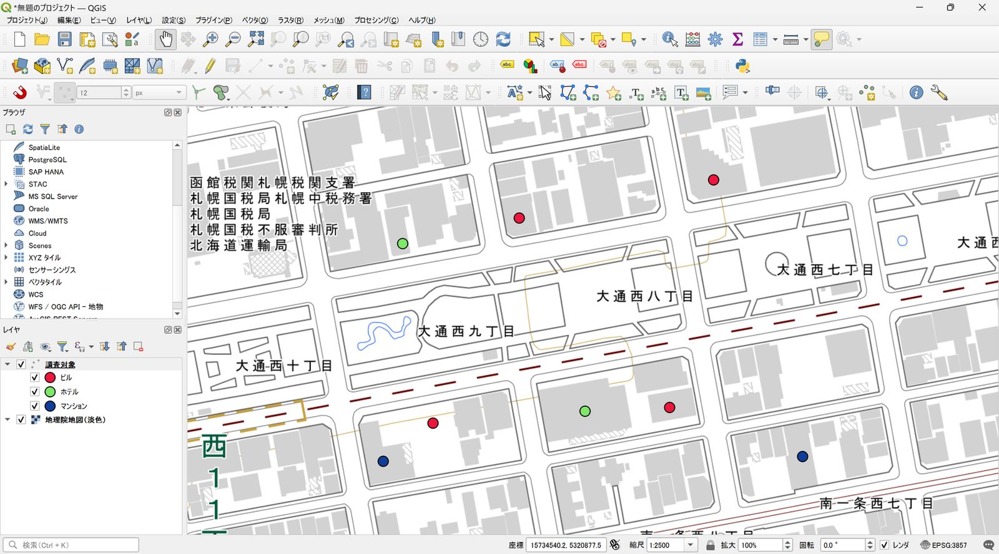
Task: Select WMS/WMTS in the Browser
Action: coord(48,221)
